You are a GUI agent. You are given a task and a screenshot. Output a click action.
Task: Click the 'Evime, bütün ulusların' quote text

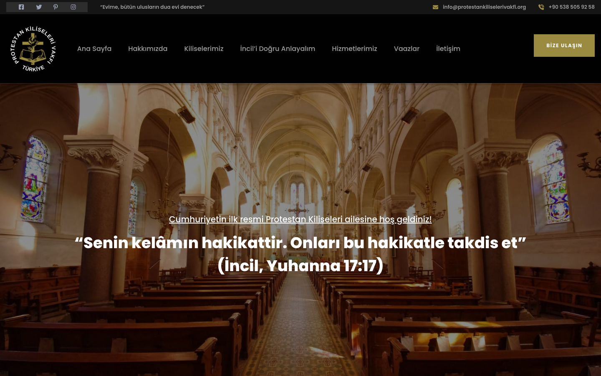(x=152, y=7)
